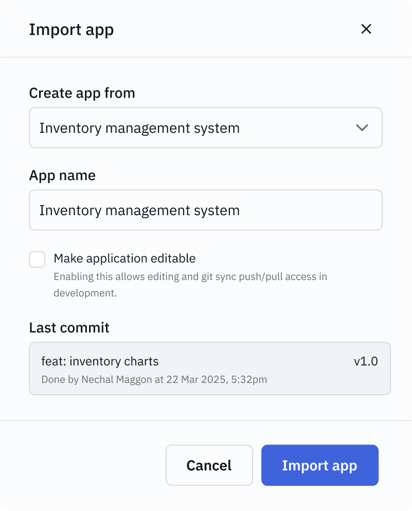Enable the Make application editable checkbox
This screenshot has width=412, height=511.
37,259
